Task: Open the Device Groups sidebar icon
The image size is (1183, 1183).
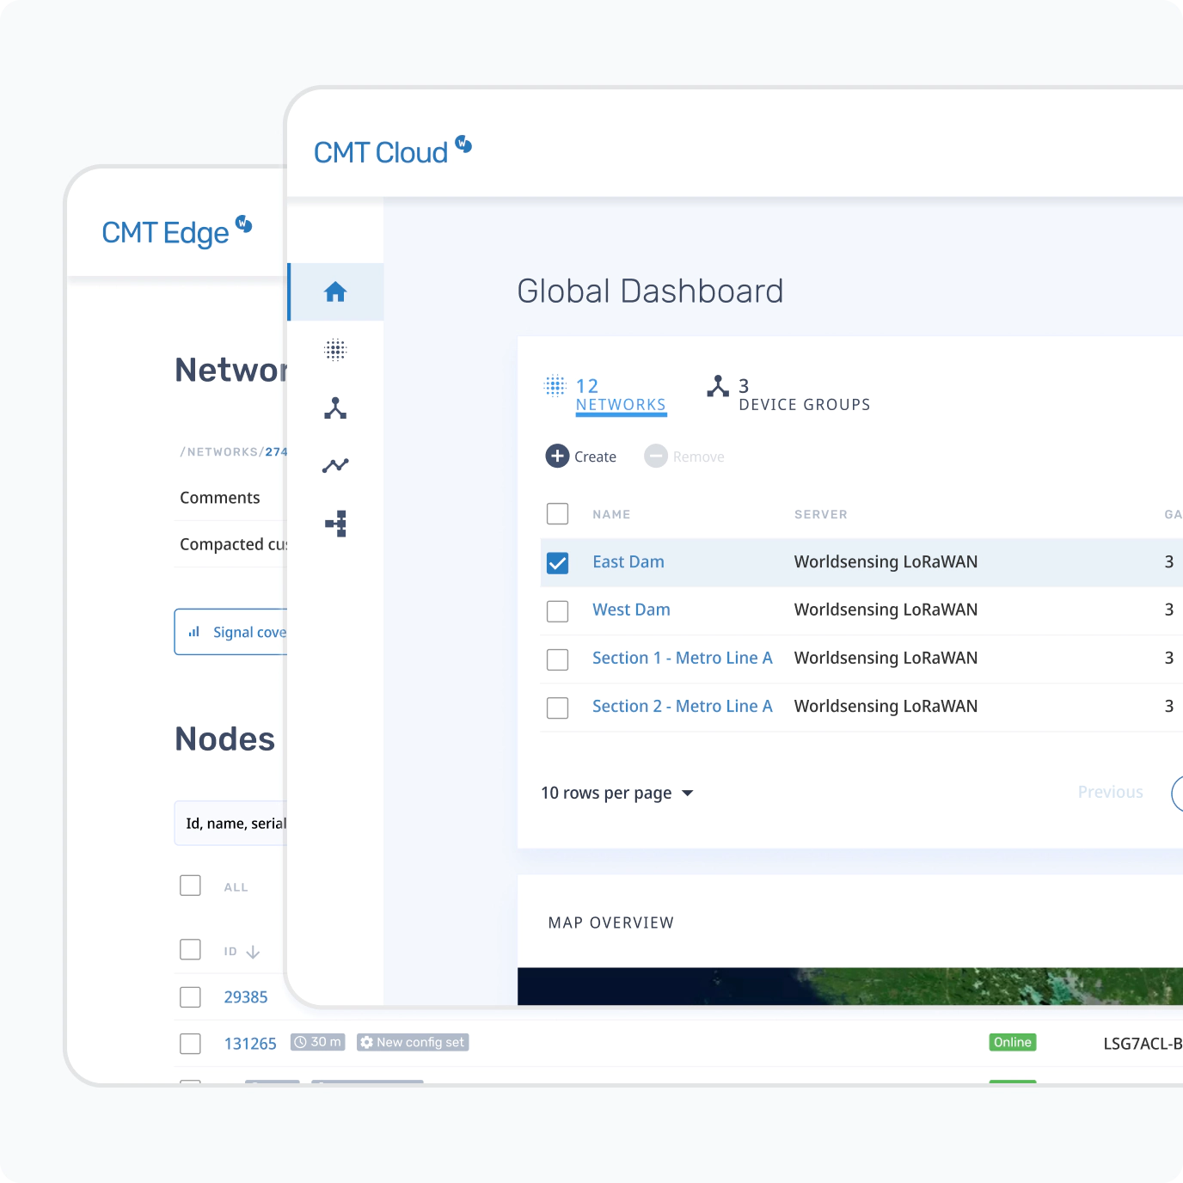Action: (x=335, y=408)
